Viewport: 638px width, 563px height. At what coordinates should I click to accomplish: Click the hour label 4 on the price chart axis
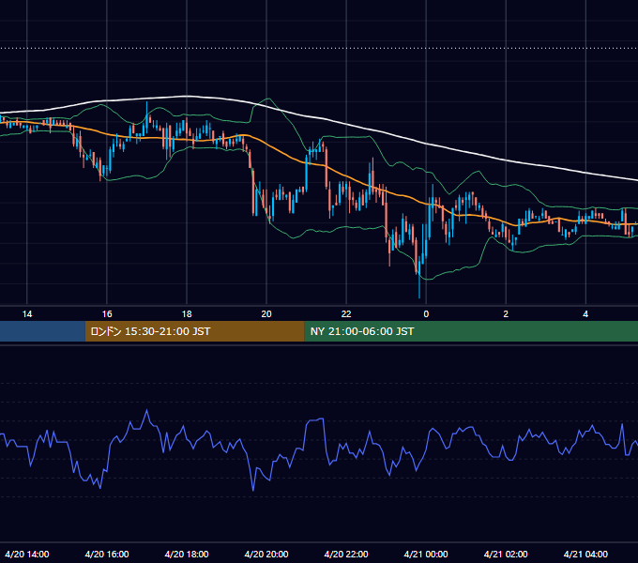tap(585, 314)
